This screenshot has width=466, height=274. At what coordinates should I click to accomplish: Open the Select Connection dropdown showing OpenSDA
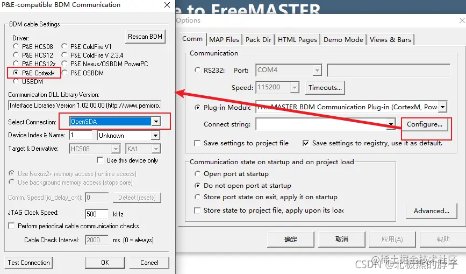(156, 121)
